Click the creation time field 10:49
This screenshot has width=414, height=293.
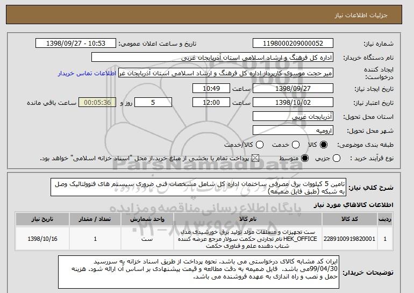(x=211, y=88)
